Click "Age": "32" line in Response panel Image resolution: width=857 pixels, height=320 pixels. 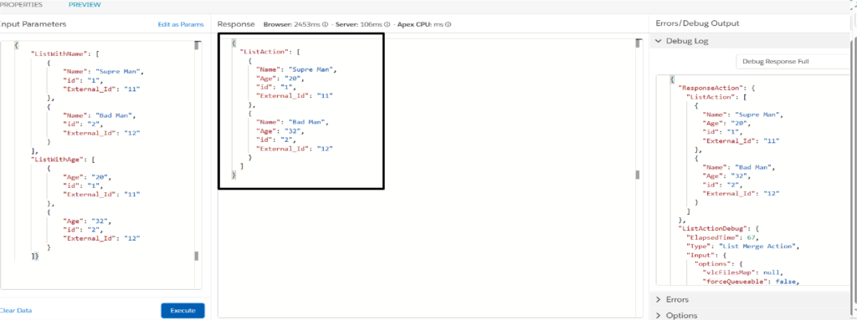pos(281,131)
